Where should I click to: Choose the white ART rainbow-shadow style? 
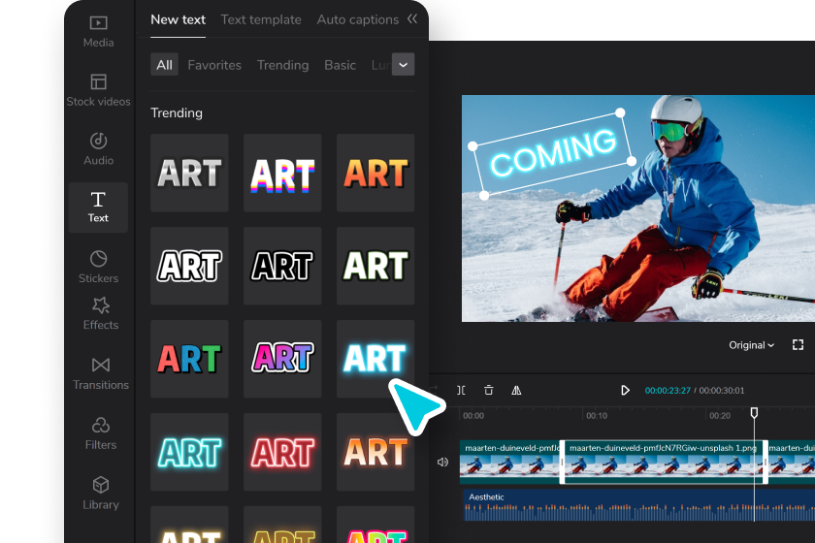[x=282, y=173]
